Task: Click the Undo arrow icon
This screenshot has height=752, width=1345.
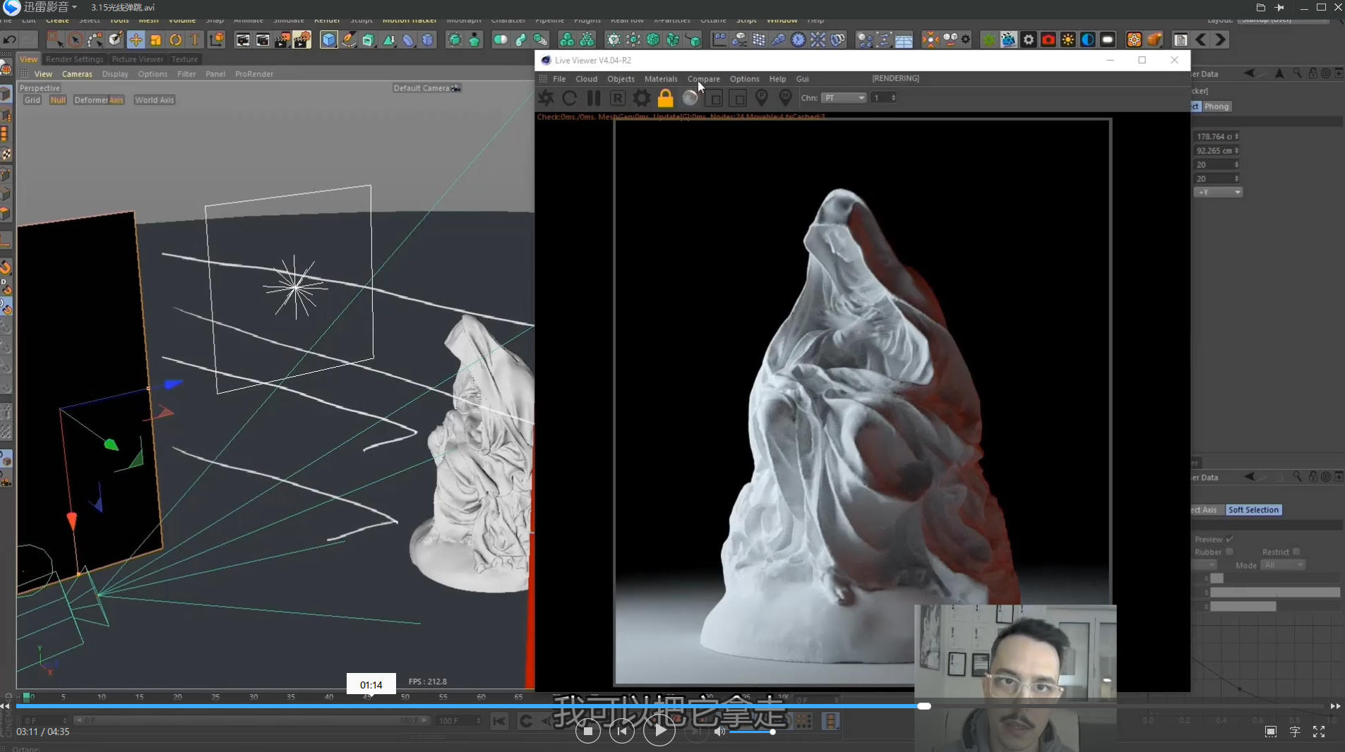Action: coord(10,40)
